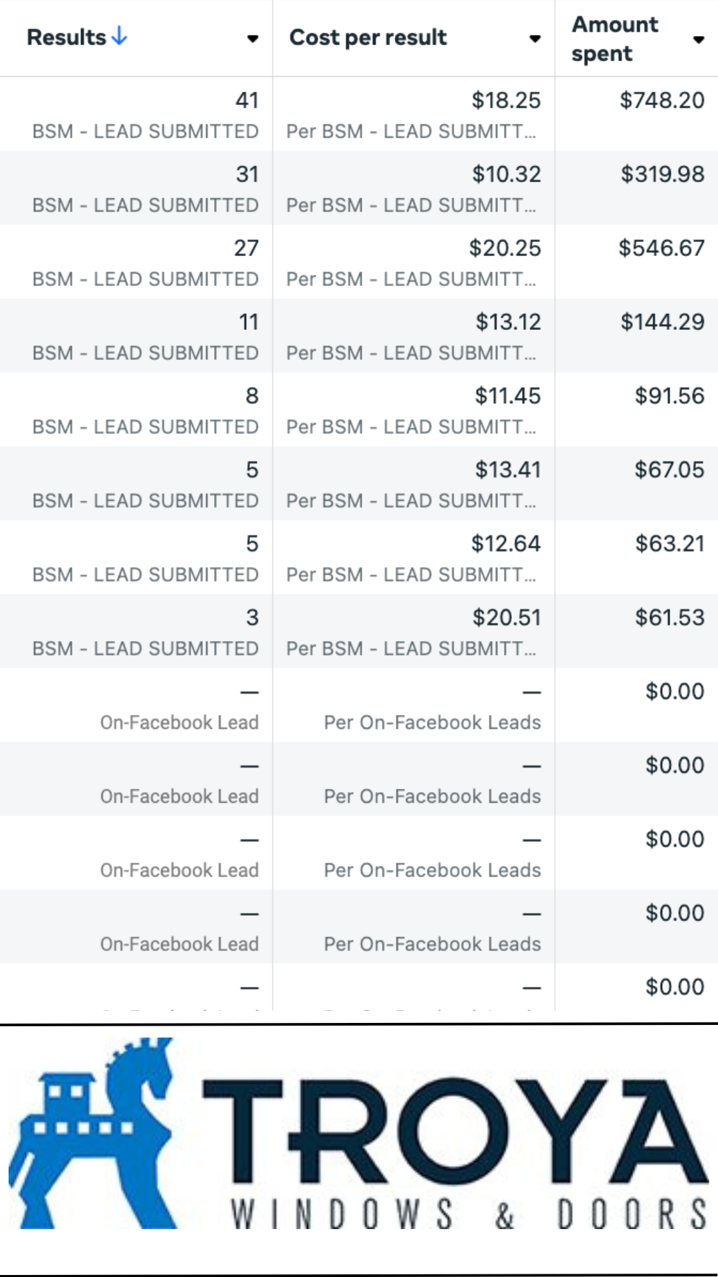
Task: Click the $12.64 cost per result value
Action: (505, 543)
